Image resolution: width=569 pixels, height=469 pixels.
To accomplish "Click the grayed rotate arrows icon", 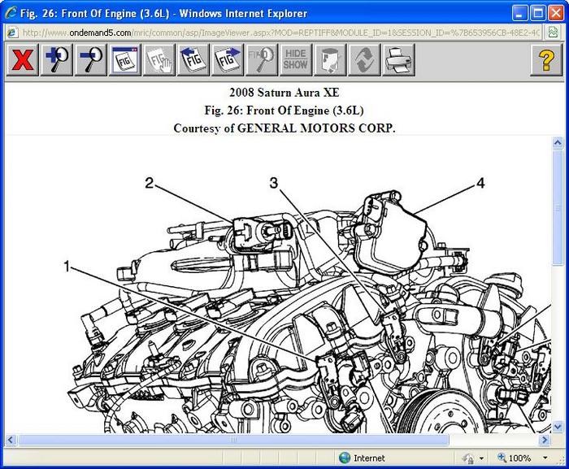I will pos(364,60).
